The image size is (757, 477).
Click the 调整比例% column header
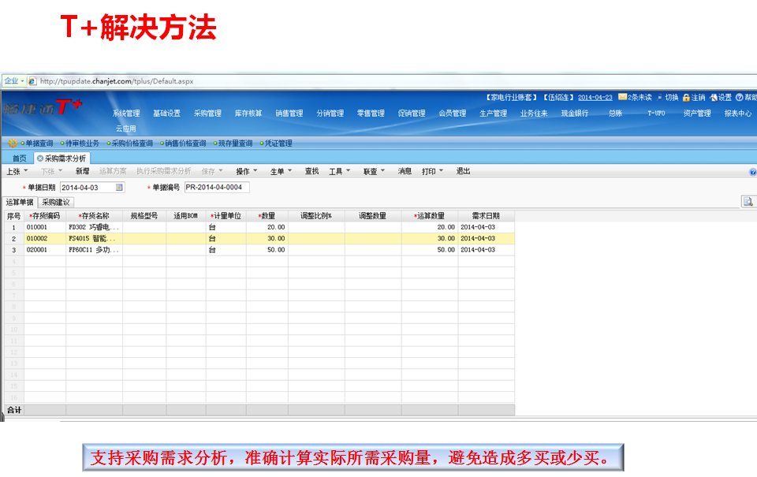point(316,216)
